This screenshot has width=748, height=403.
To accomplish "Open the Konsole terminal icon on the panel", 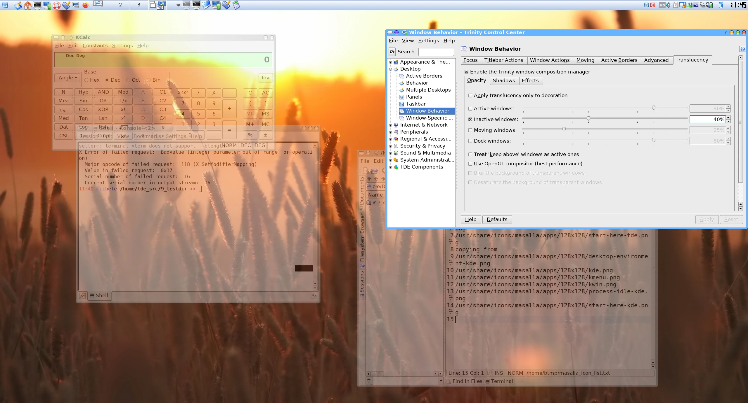I will pyautogui.click(x=37, y=5).
